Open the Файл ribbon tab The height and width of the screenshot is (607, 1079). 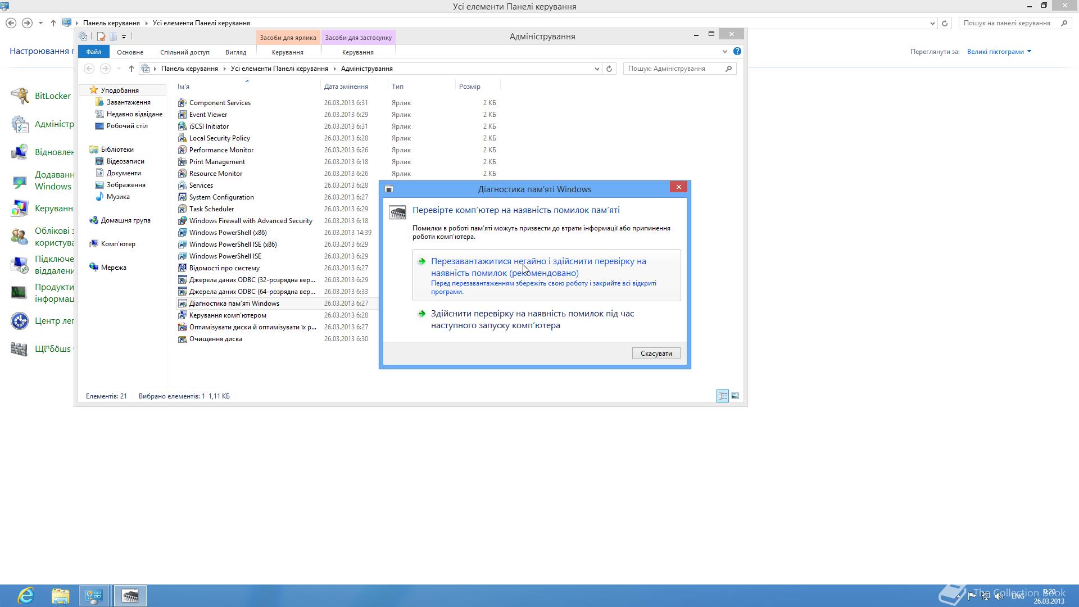(x=94, y=52)
